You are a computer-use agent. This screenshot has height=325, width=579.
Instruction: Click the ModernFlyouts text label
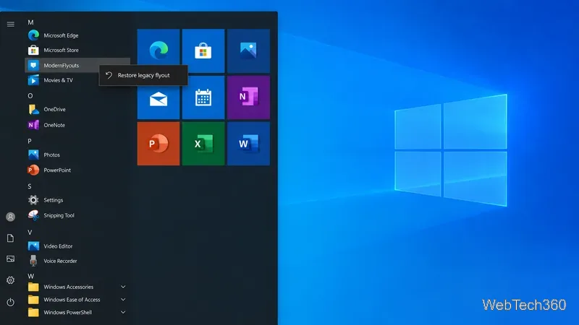pos(62,65)
